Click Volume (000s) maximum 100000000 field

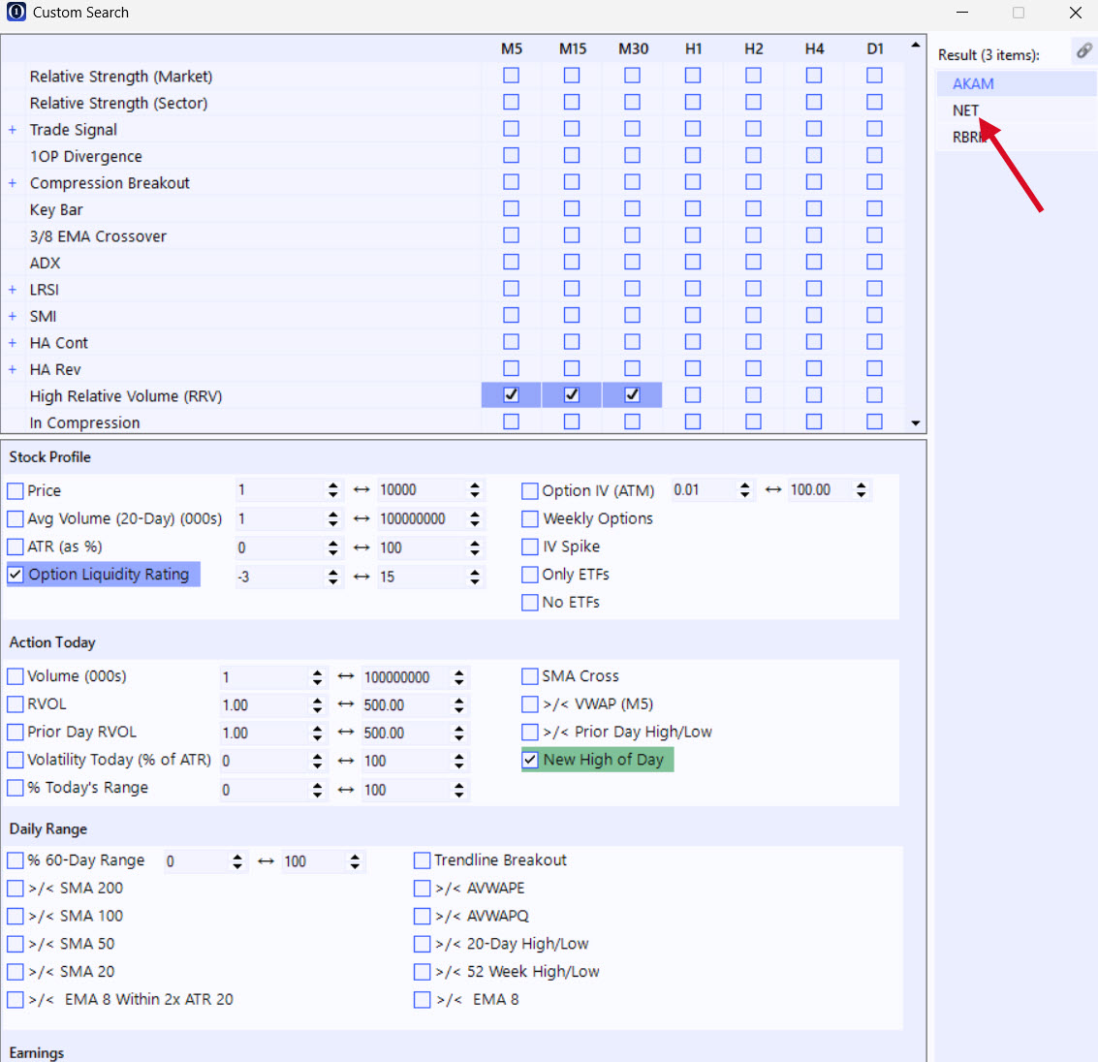pos(405,677)
